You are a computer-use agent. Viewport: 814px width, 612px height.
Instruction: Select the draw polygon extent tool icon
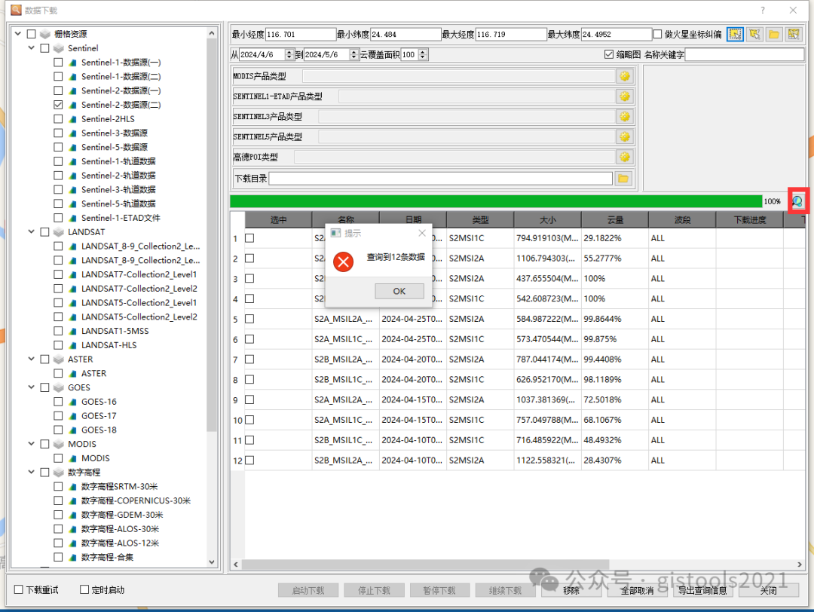pos(754,34)
